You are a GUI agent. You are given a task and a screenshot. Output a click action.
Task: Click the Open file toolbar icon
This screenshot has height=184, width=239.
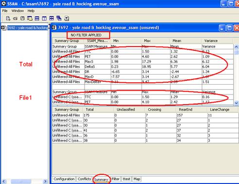(x=15, y=18)
